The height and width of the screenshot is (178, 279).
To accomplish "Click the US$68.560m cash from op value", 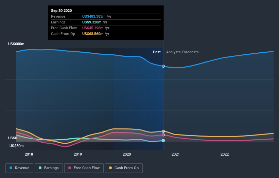I will pos(93,34).
